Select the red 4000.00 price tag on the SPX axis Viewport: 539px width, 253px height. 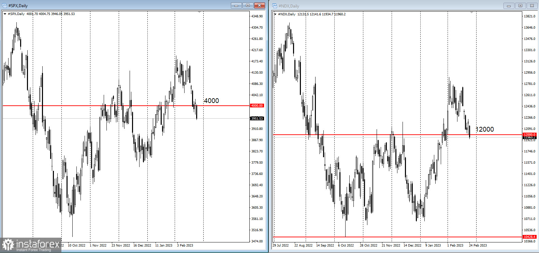pos(257,106)
